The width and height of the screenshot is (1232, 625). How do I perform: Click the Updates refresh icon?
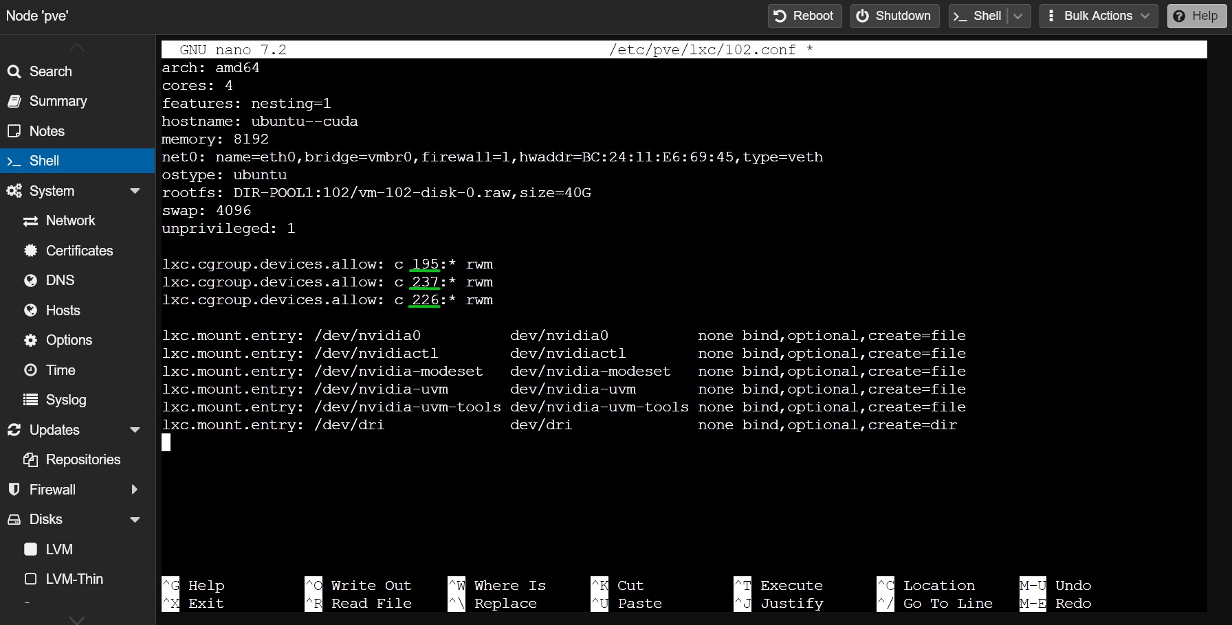click(x=14, y=430)
